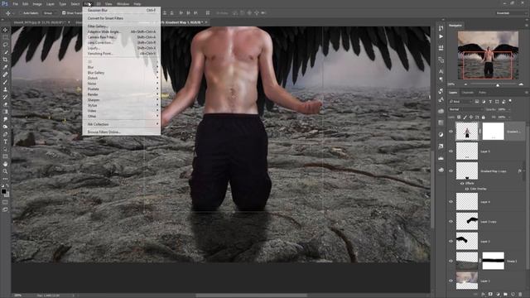Click the lock all layer attributes icon

point(484,118)
